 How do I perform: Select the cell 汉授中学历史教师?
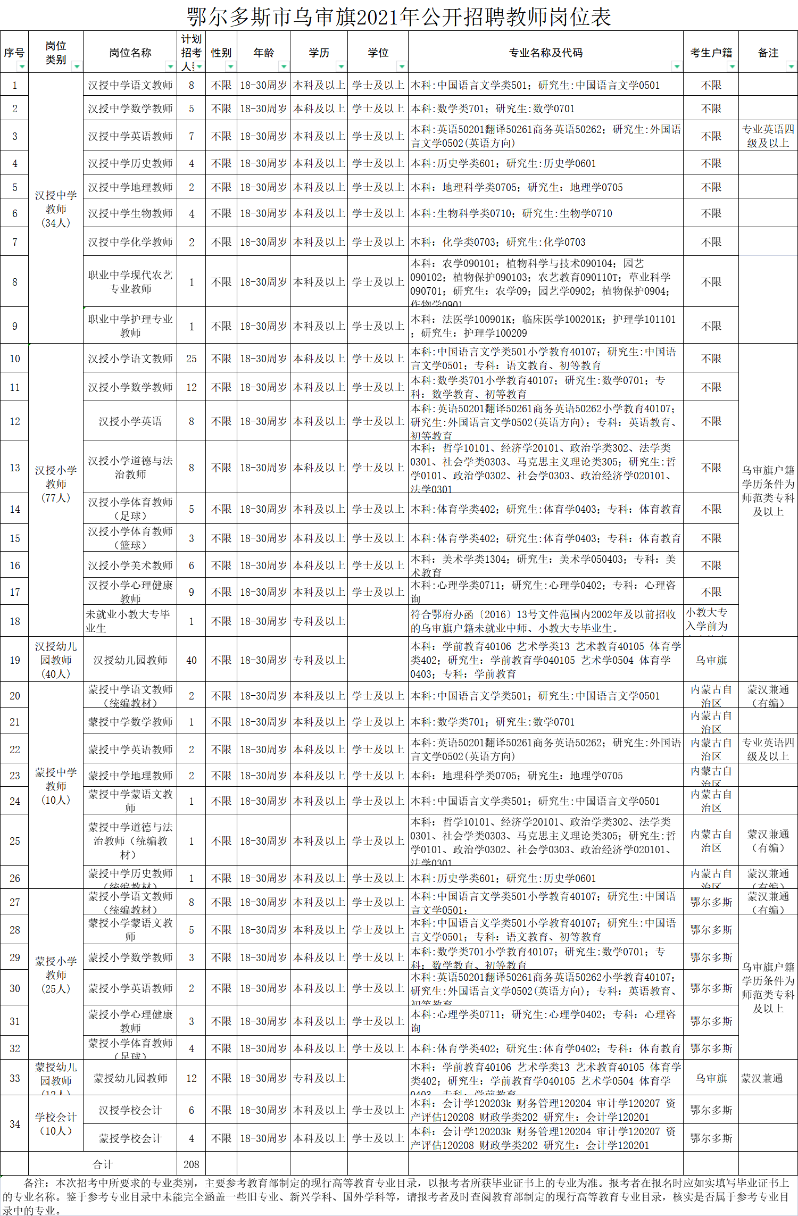[130, 163]
